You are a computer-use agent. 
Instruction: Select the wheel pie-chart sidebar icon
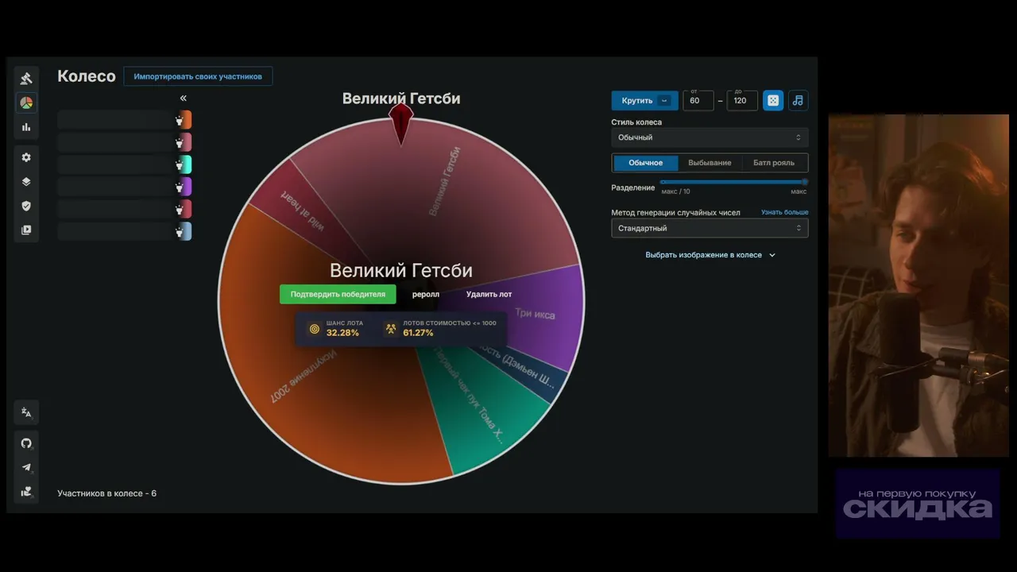coord(26,102)
